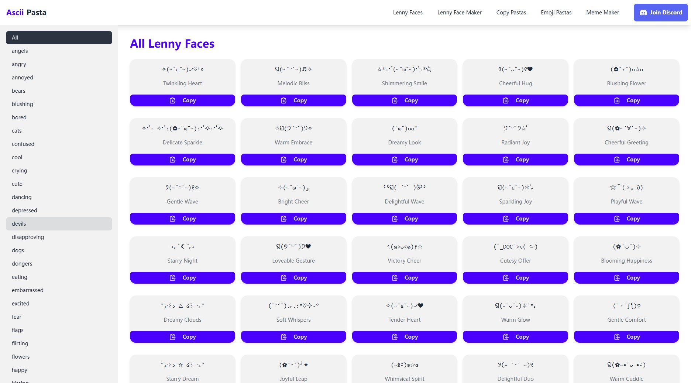Open the Lenny Faces nav link
Viewport: 691px width, 383px height.
click(x=408, y=13)
